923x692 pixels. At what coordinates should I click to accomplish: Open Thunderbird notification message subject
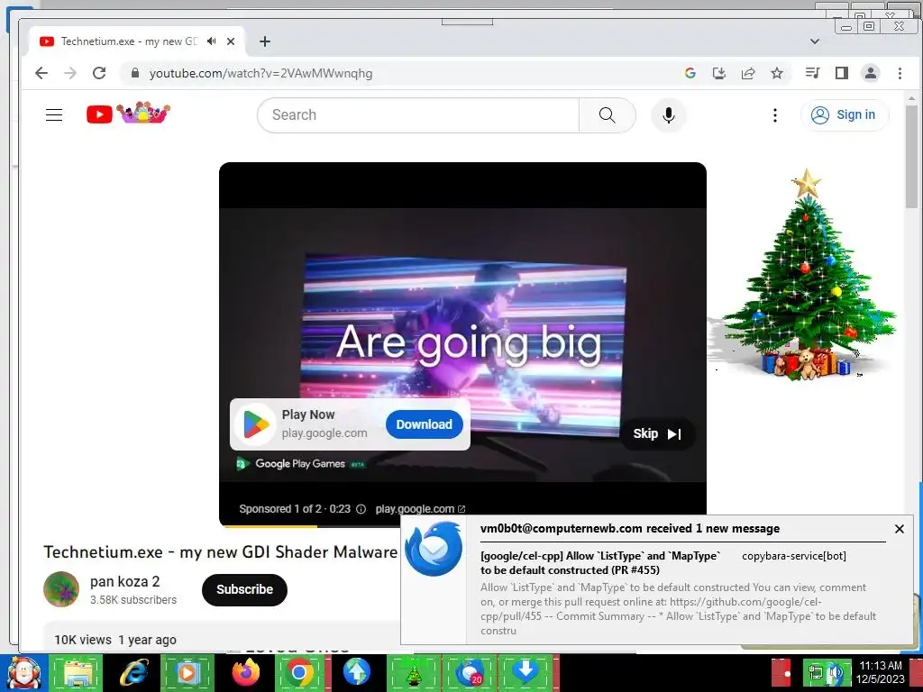click(x=600, y=562)
